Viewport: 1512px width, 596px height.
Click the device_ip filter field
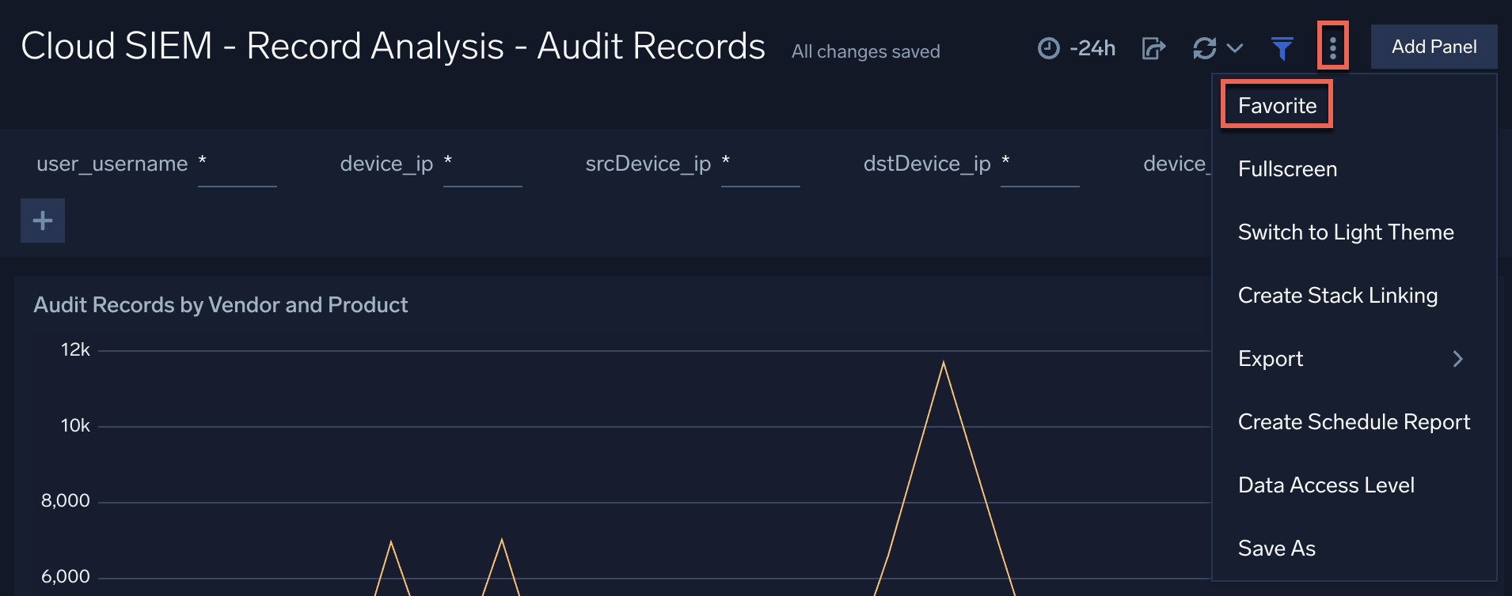[482, 164]
